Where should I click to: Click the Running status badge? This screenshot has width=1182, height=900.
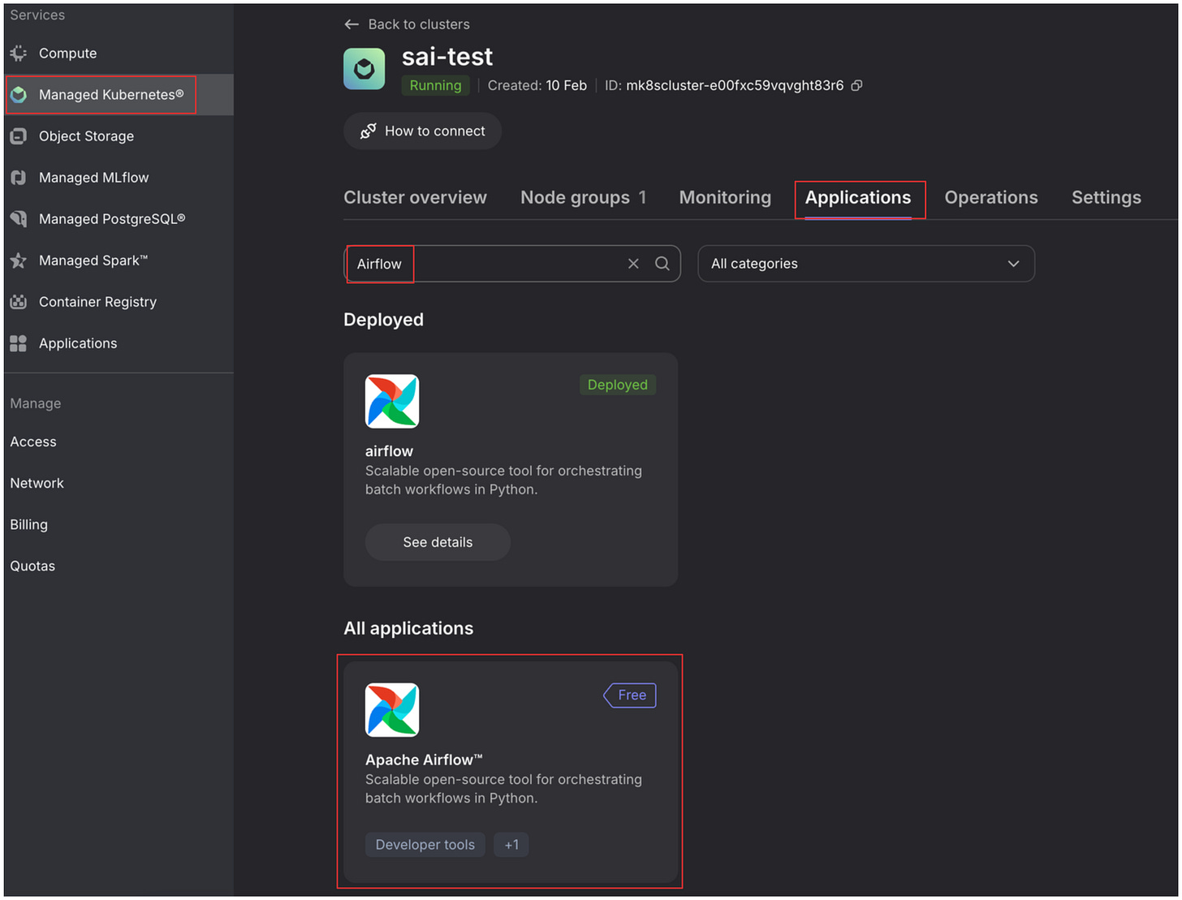[x=435, y=85]
